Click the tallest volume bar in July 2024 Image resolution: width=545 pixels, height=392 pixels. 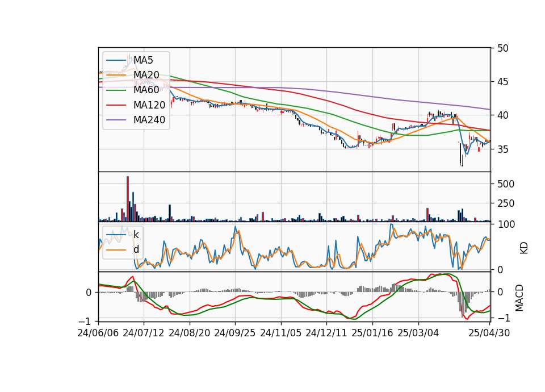(x=128, y=199)
